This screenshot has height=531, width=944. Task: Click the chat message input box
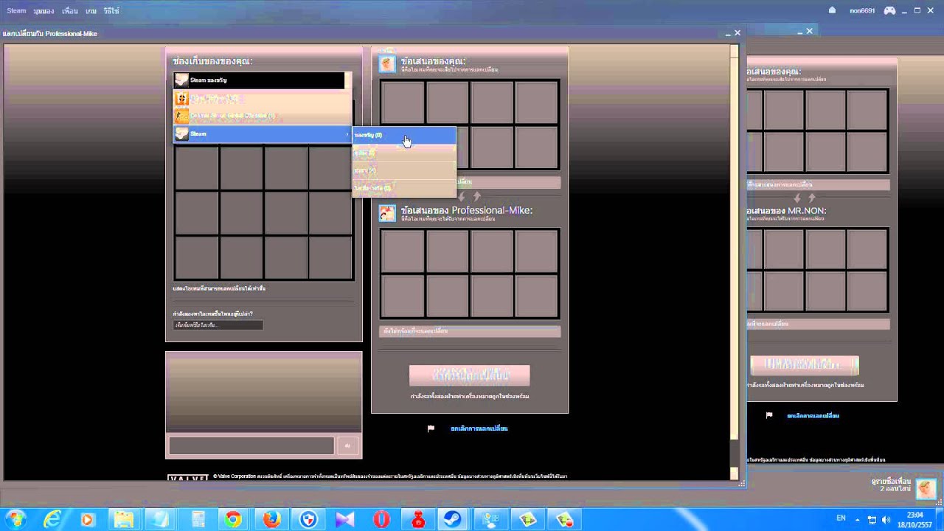[x=251, y=445]
